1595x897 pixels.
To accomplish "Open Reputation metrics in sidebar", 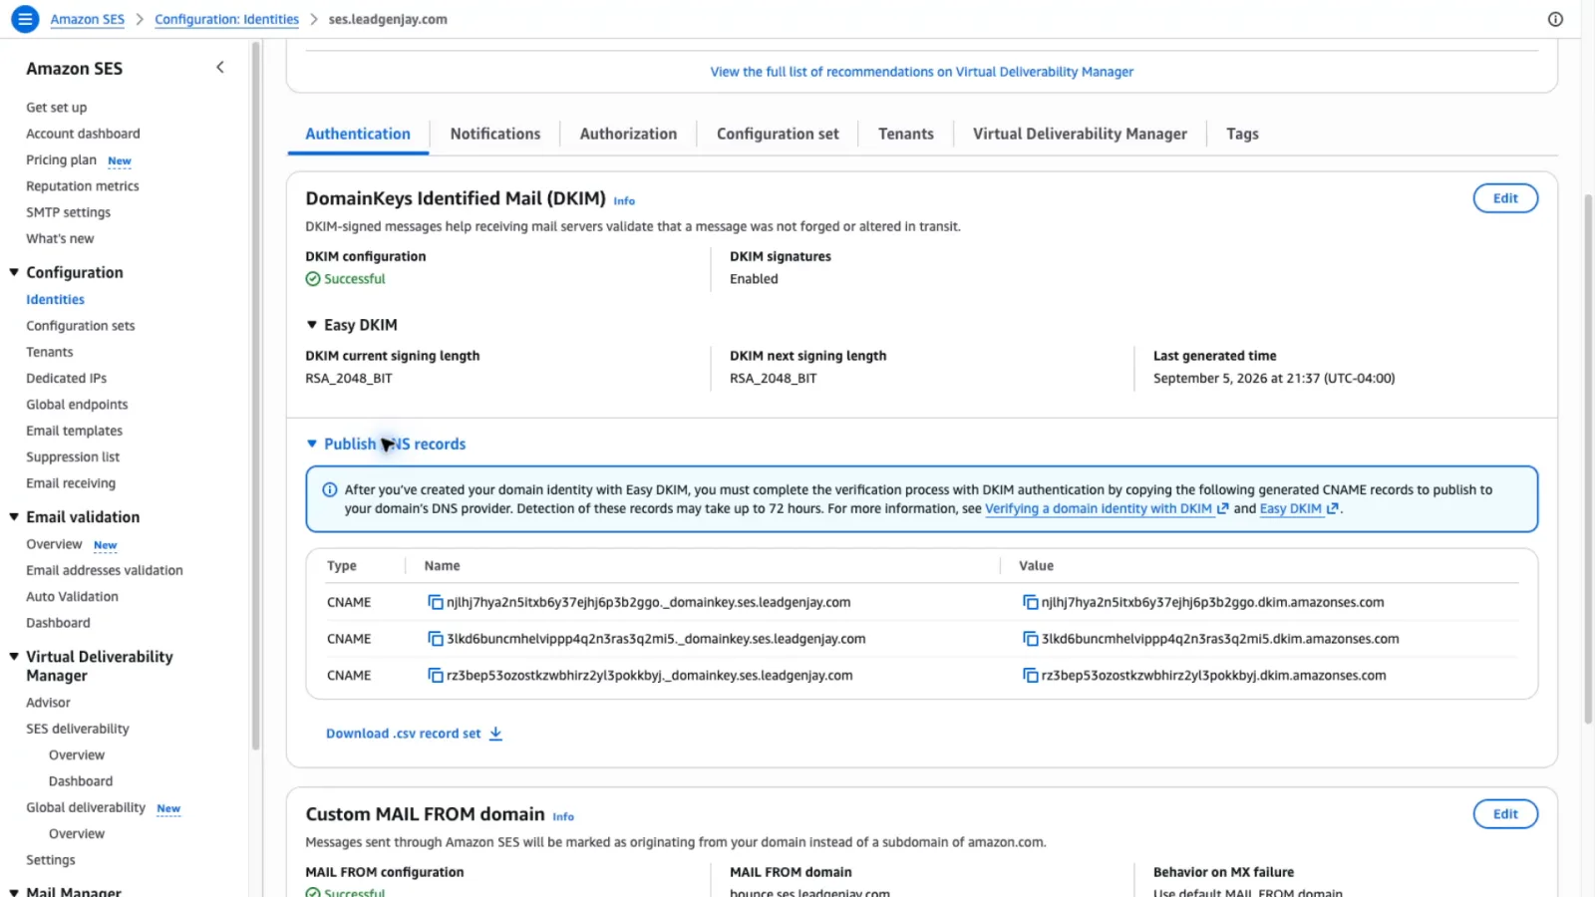I will [82, 186].
